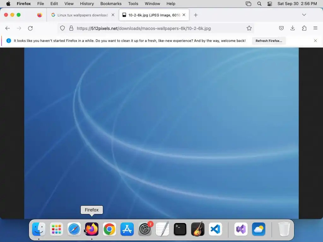Screen dimensions: 323x242
Task: Open the Downloads panel
Action: 292,28
